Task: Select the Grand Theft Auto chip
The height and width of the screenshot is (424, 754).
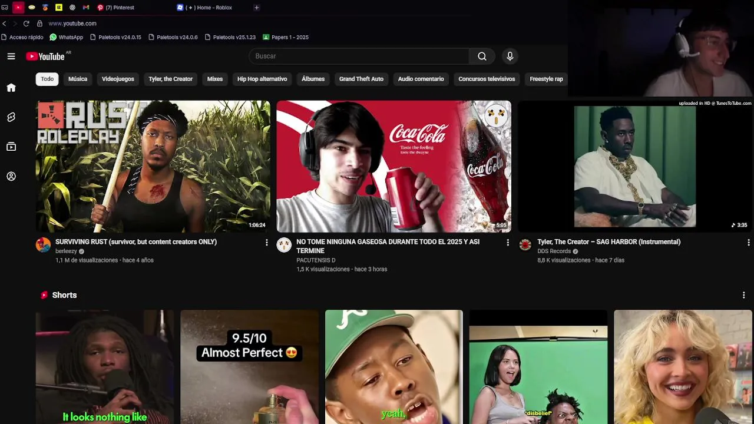Action: click(361, 79)
